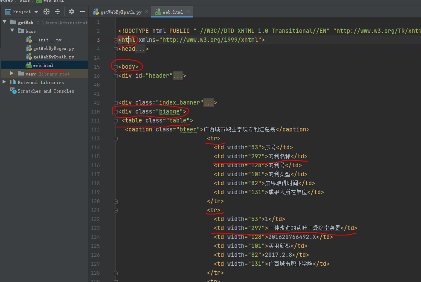This screenshot has height=282, width=421.
Task: Hide the Project tool window with minus icon
Action: [x=83, y=12]
